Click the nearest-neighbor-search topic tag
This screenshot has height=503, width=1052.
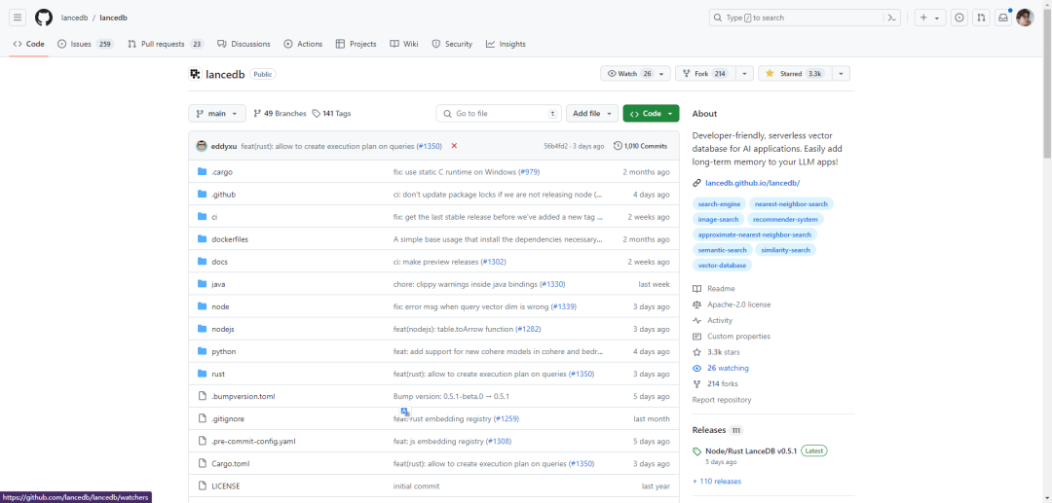click(x=792, y=203)
